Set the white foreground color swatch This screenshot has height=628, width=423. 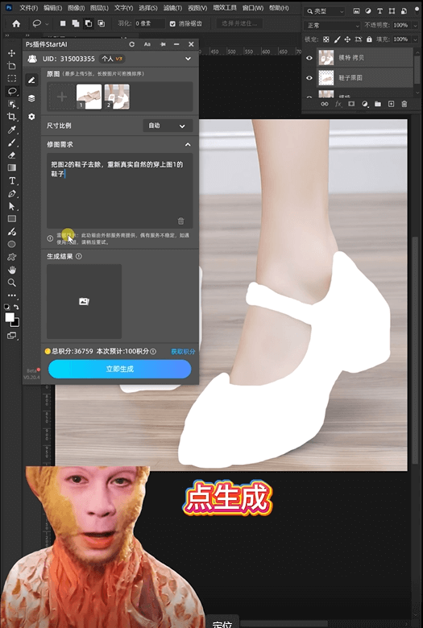coord(10,317)
